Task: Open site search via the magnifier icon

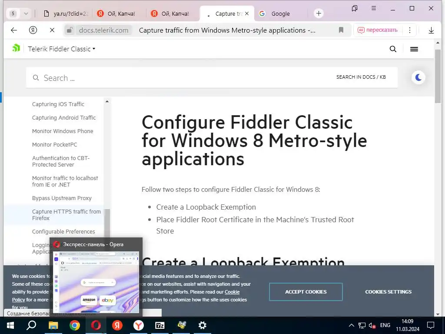Action: point(393,49)
